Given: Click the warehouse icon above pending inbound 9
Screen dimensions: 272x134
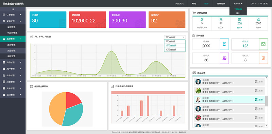Looking at the screenshot, I should 202,19.
